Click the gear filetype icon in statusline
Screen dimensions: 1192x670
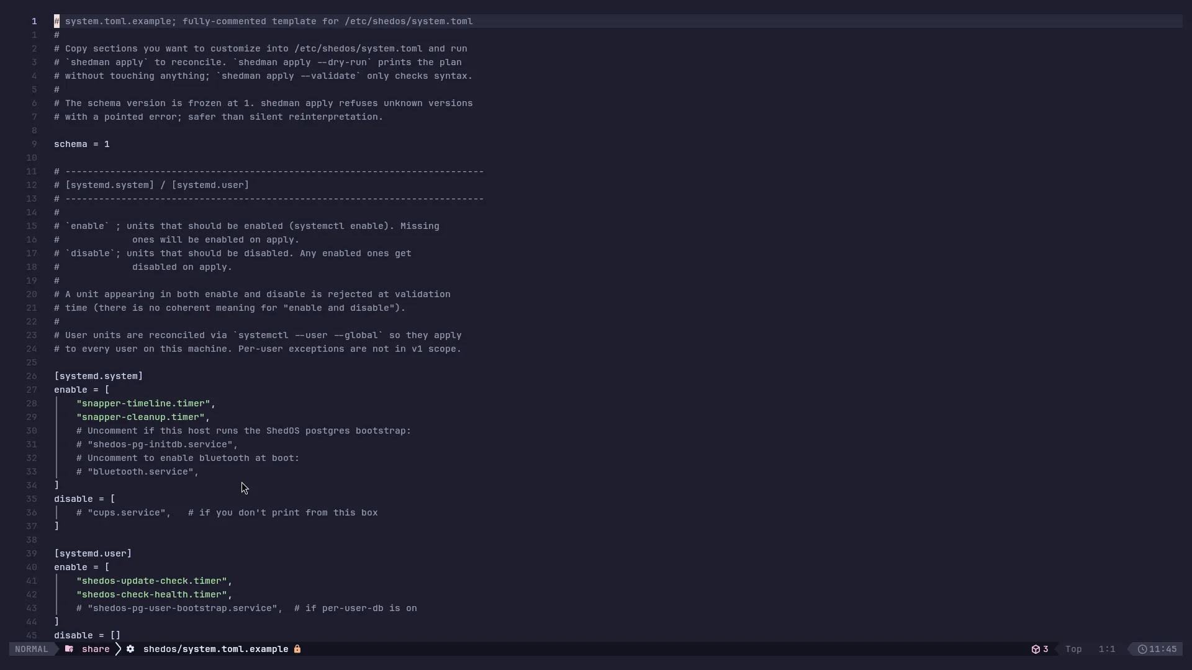coord(130,649)
